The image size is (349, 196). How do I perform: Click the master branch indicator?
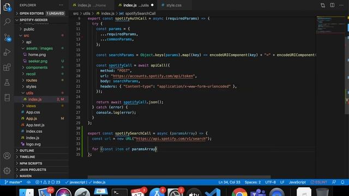[13, 182]
